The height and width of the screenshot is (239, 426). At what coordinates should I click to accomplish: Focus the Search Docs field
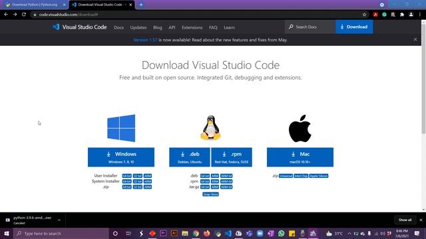click(310, 27)
